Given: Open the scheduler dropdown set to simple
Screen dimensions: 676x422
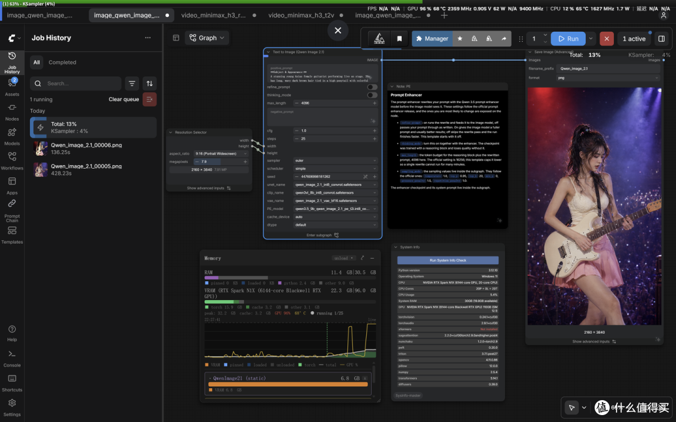Looking at the screenshot, I should tap(335, 169).
